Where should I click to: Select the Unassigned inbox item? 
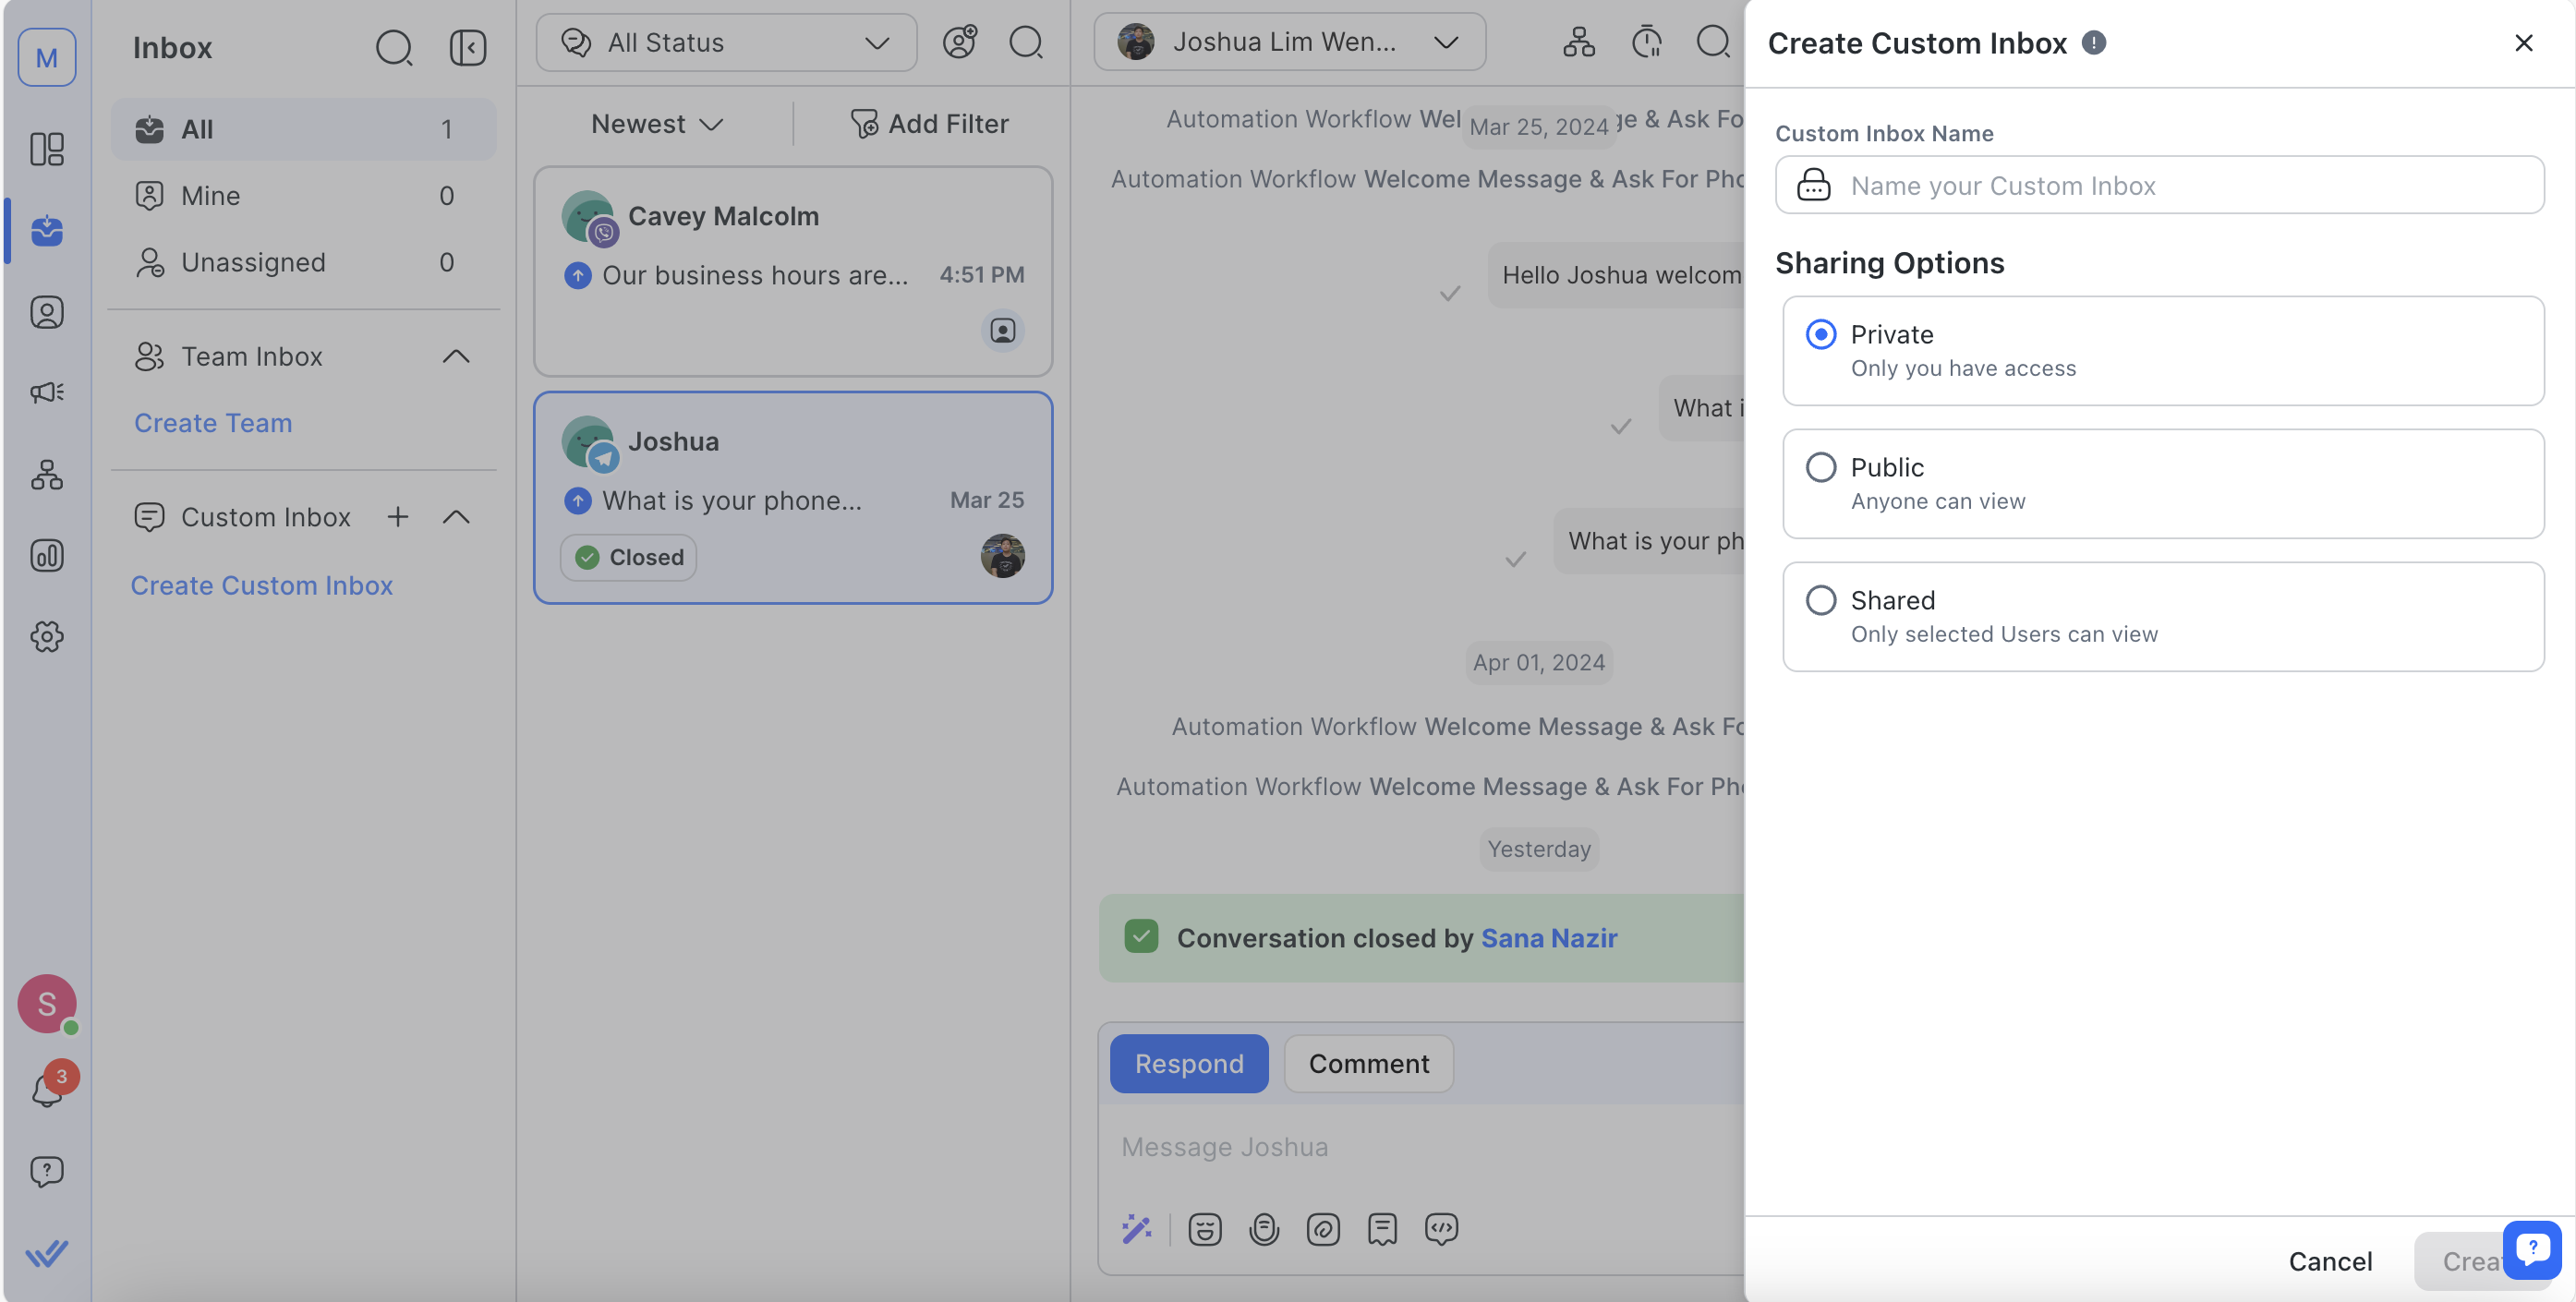click(253, 262)
